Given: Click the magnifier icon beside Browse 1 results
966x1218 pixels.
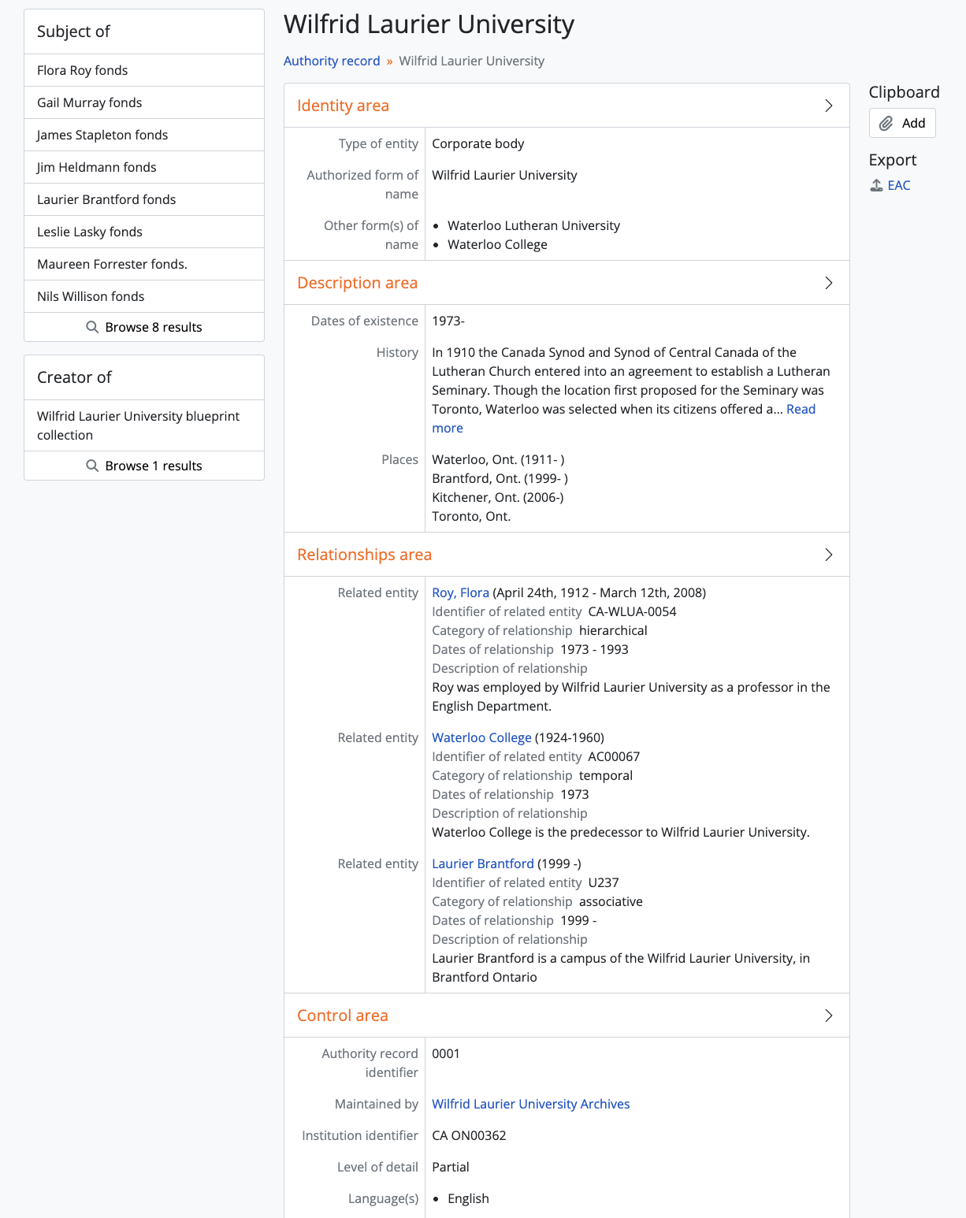Looking at the screenshot, I should pos(92,466).
